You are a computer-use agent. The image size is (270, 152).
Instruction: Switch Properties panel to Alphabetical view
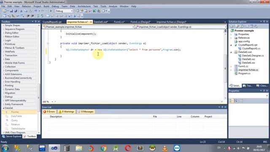pyautogui.click(x=236, y=101)
